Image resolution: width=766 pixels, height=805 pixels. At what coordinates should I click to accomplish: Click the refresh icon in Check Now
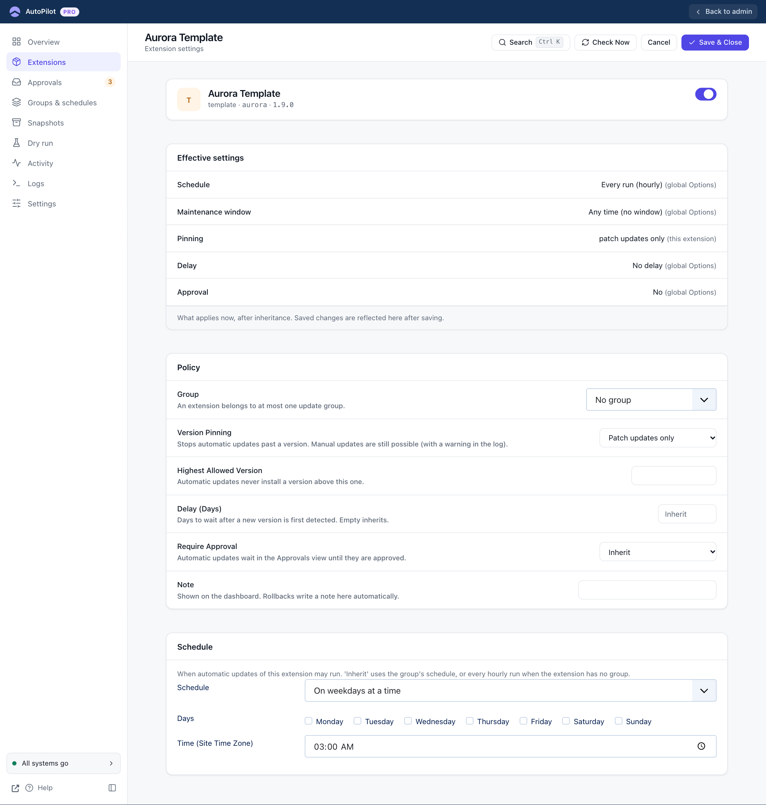point(585,43)
